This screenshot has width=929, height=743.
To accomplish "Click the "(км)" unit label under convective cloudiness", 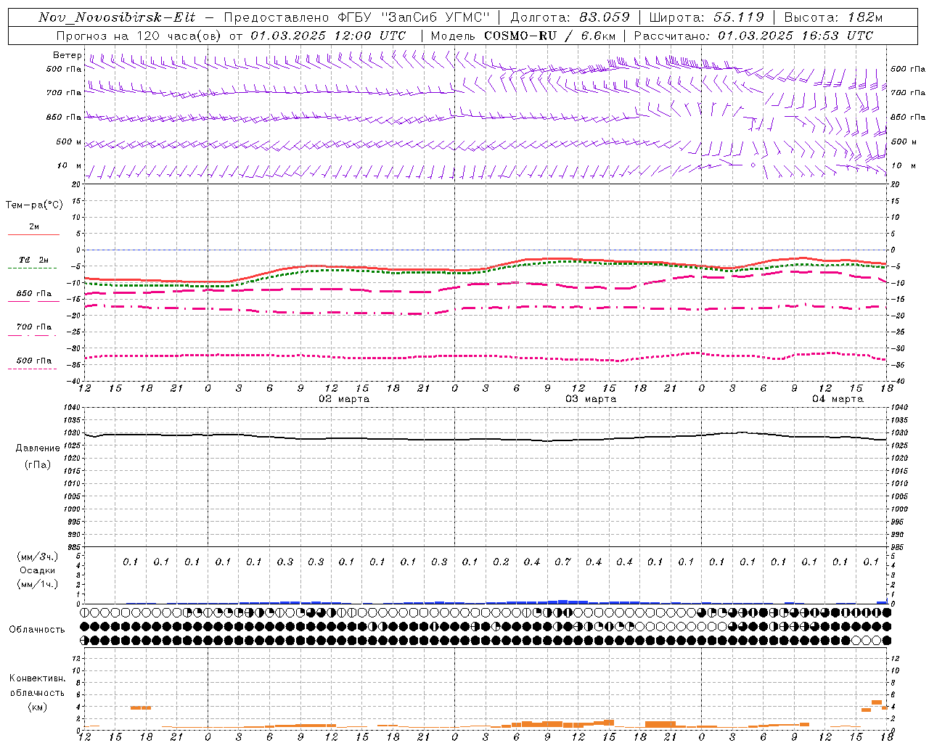I will click(x=37, y=707).
